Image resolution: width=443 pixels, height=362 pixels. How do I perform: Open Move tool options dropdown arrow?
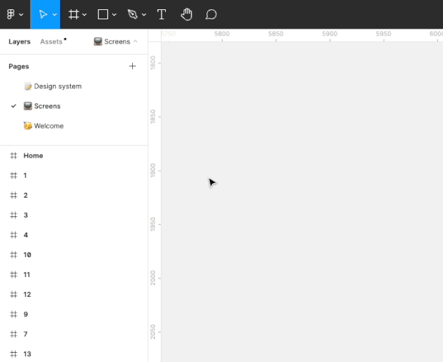click(x=54, y=15)
